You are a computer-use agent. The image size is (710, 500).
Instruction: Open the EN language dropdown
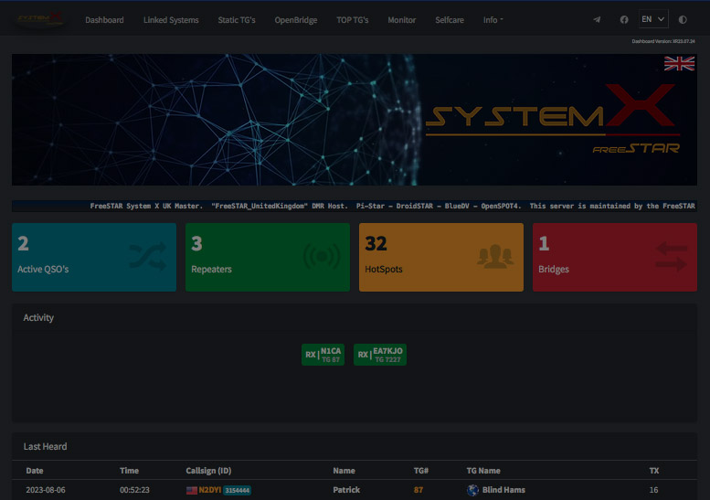[652, 19]
